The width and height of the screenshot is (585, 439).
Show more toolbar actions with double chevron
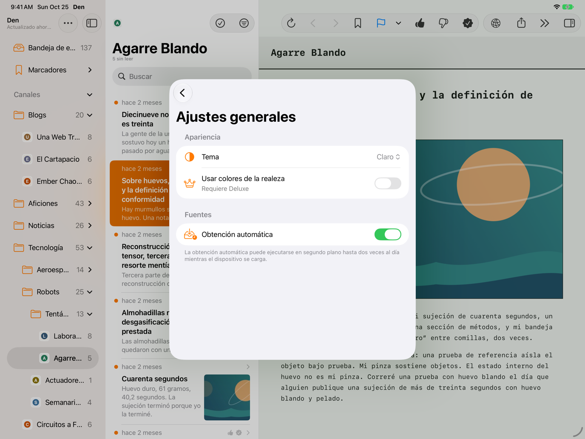pyautogui.click(x=545, y=23)
